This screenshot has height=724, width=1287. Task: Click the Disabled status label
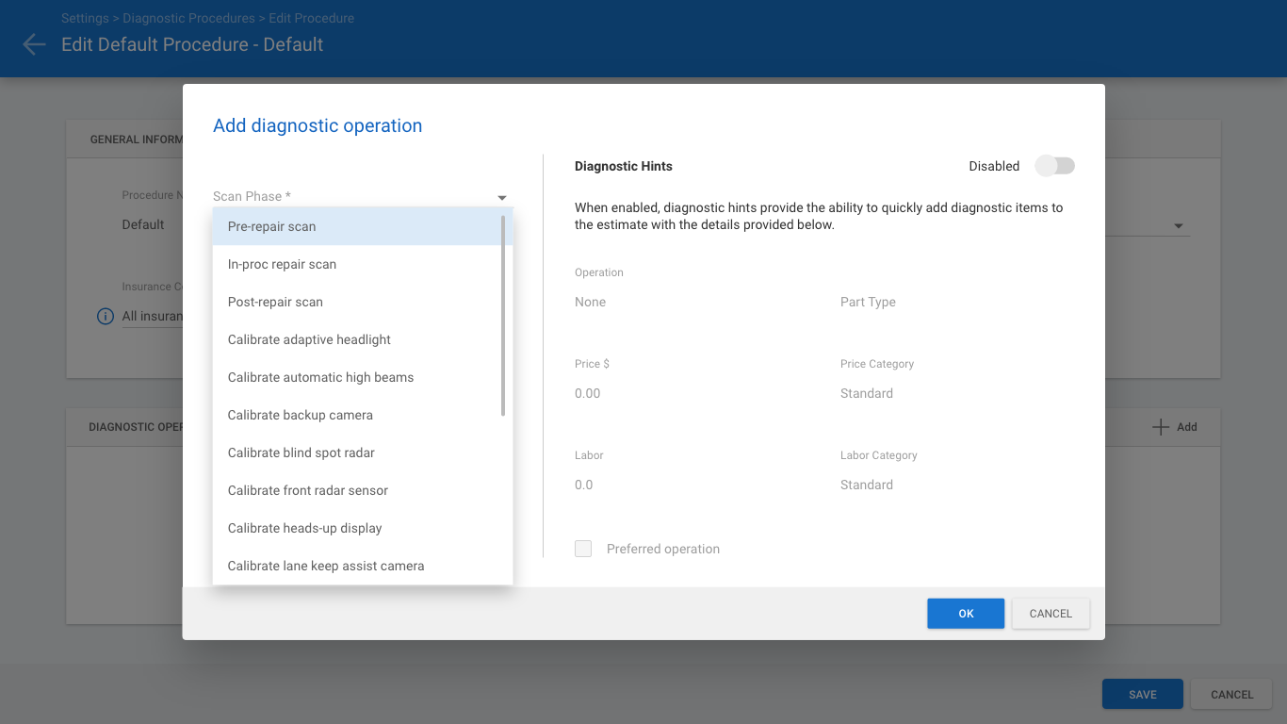(x=994, y=166)
